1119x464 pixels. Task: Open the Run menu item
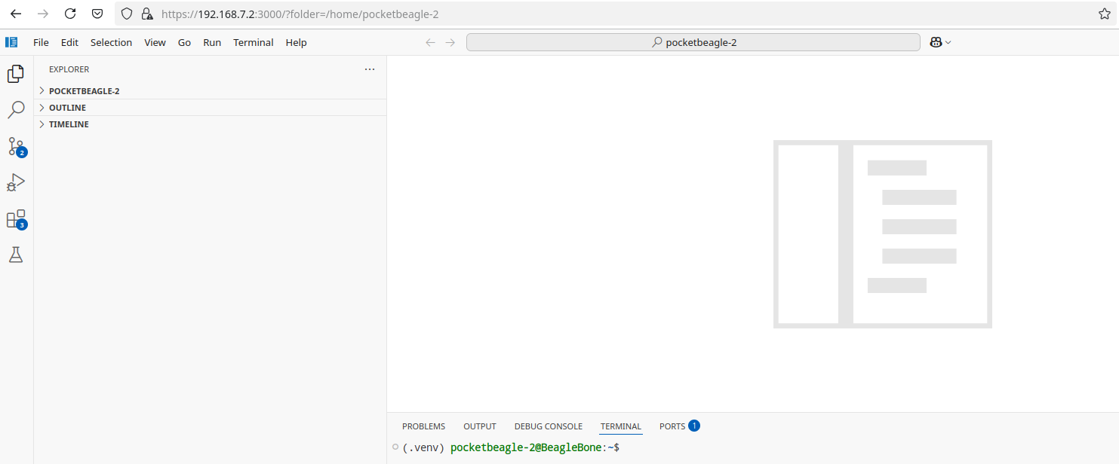point(211,42)
